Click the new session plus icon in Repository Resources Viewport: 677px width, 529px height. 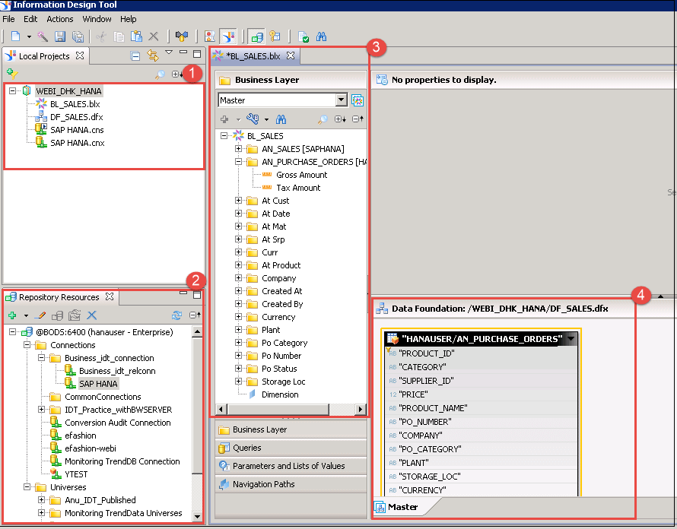click(x=12, y=315)
